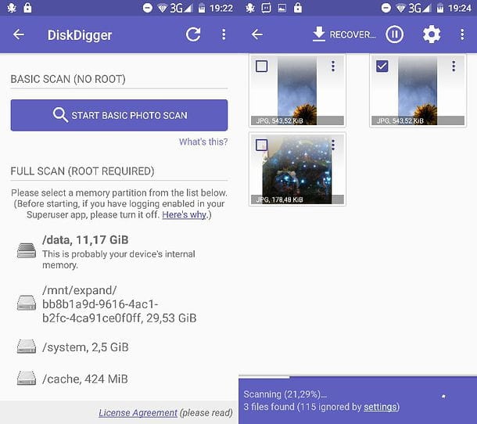Tap Scanning (21,29%) status text
Image resolution: width=477 pixels, height=424 pixels.
[x=285, y=394]
